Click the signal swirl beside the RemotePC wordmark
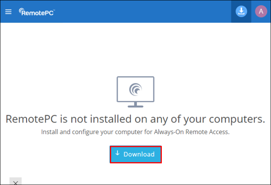 click(x=22, y=11)
